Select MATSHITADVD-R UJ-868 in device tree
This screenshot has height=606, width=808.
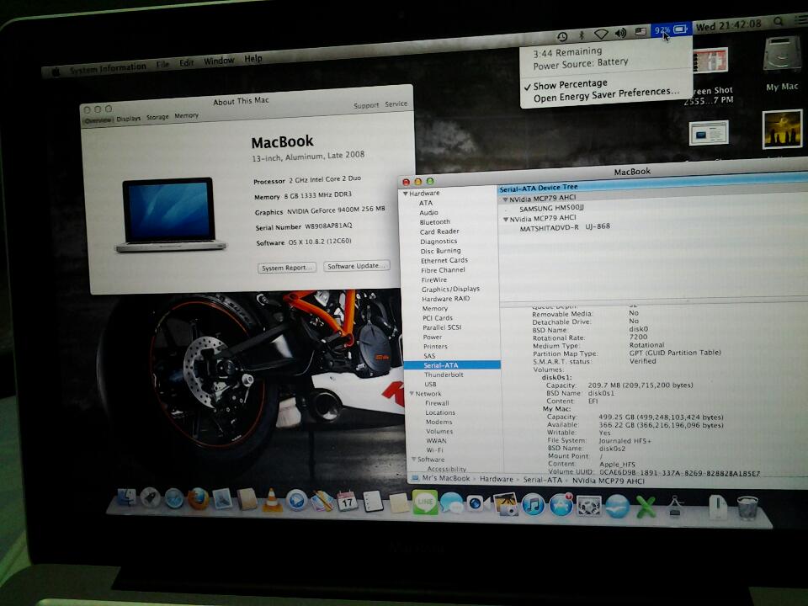pyautogui.click(x=565, y=227)
